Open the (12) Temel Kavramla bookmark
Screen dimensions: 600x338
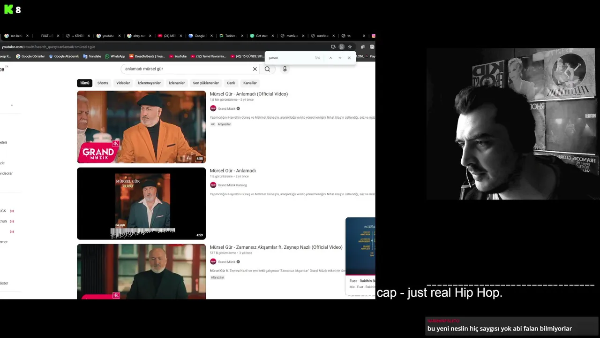click(208, 56)
